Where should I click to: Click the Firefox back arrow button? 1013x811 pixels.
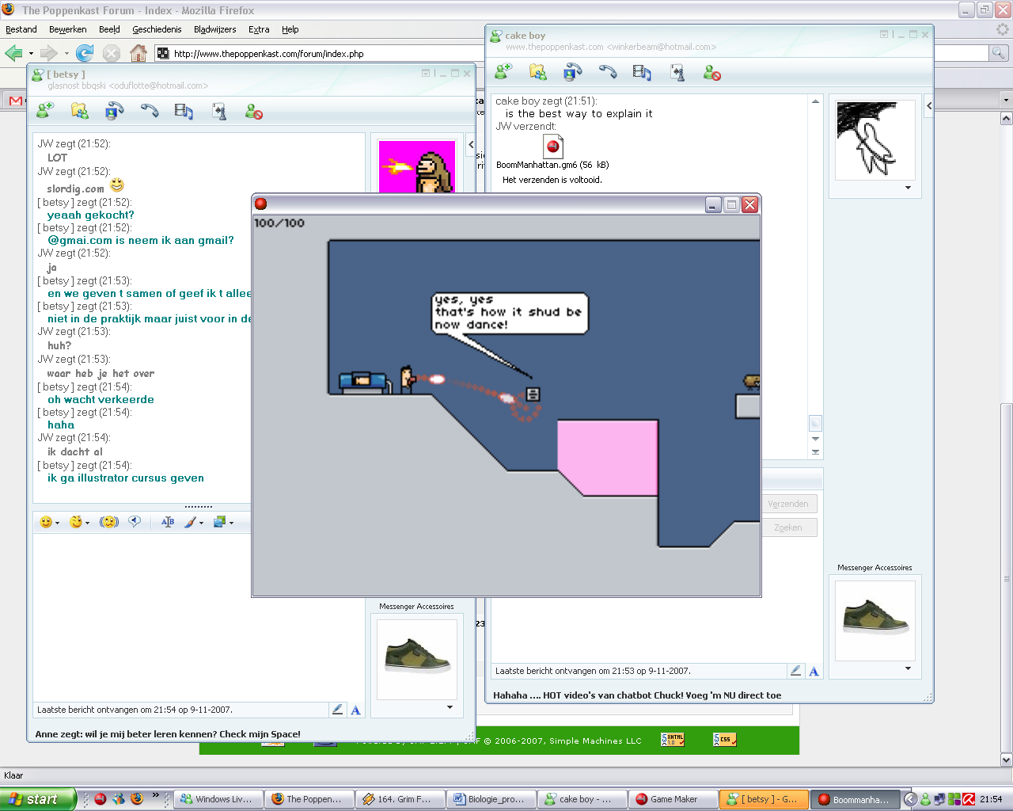coord(14,53)
